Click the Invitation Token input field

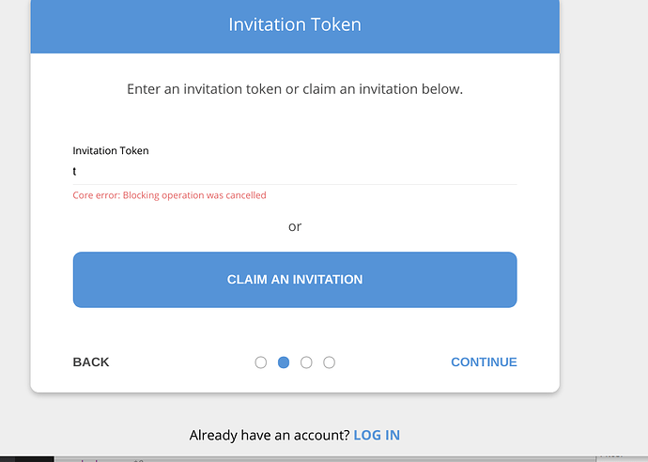click(294, 172)
